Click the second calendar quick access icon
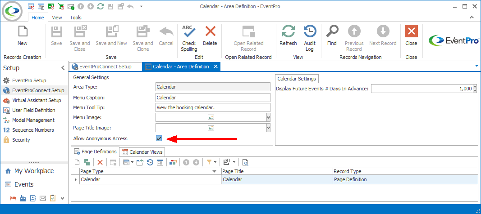 [x=41, y=6]
